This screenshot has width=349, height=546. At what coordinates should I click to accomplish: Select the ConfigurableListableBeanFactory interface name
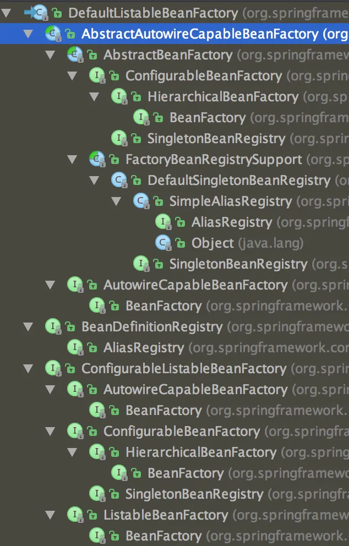click(x=184, y=369)
